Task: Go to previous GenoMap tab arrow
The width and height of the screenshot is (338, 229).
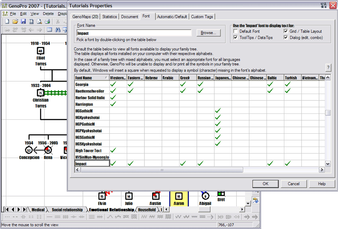Action: pyautogui.click(x=13, y=210)
